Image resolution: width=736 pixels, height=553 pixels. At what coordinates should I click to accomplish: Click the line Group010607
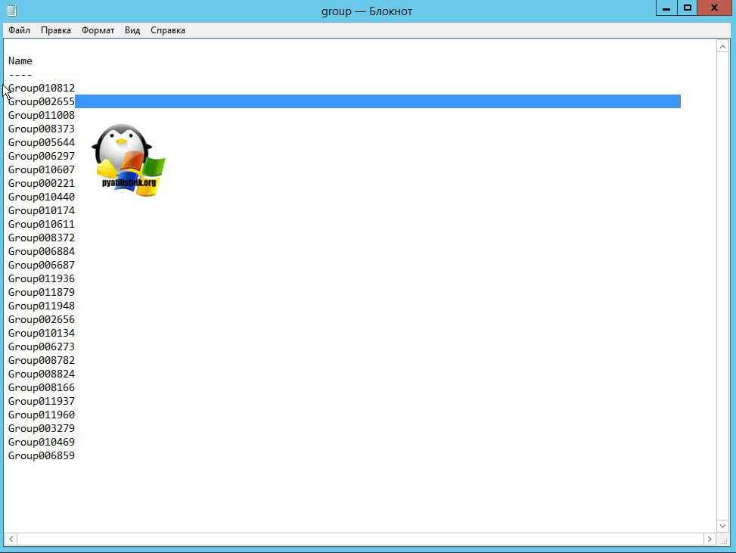(42, 169)
